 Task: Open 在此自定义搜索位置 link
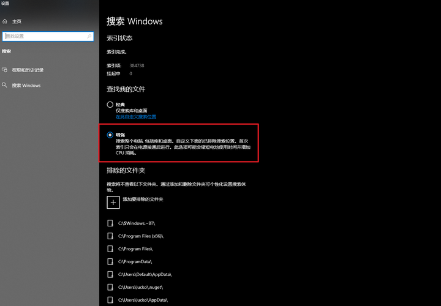136,117
